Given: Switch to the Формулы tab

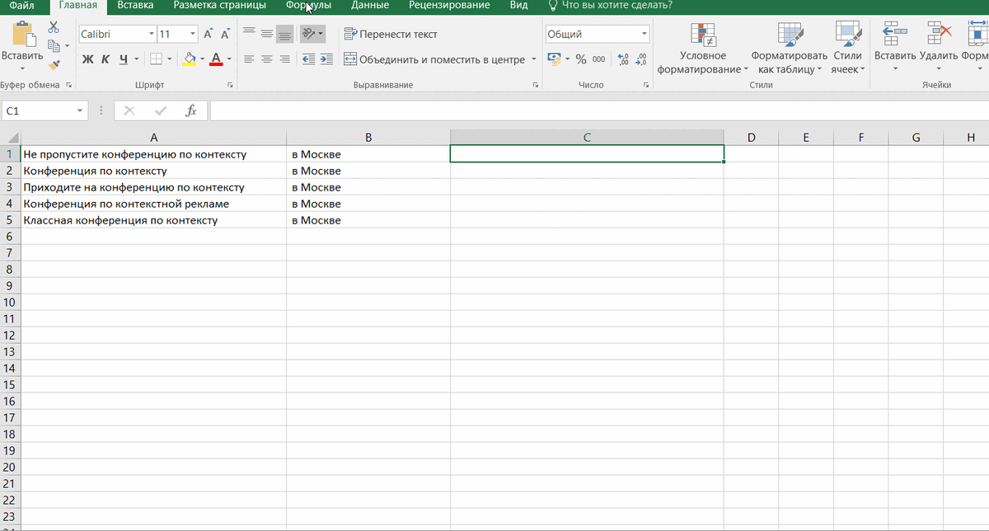Looking at the screenshot, I should click(309, 6).
